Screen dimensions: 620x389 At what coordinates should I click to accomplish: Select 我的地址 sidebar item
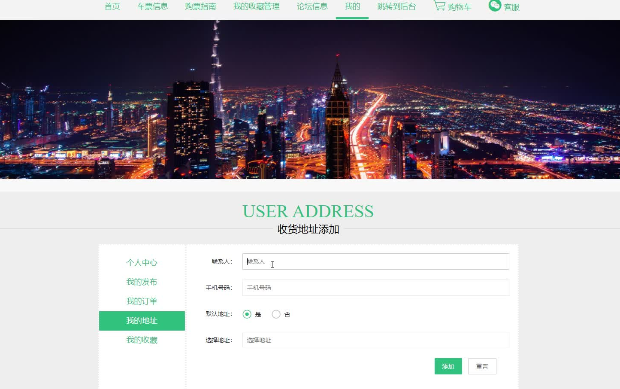click(x=142, y=320)
